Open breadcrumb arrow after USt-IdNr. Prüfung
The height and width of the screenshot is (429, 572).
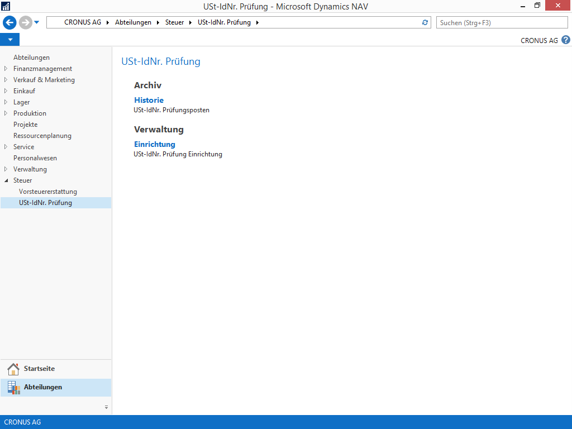[258, 22]
